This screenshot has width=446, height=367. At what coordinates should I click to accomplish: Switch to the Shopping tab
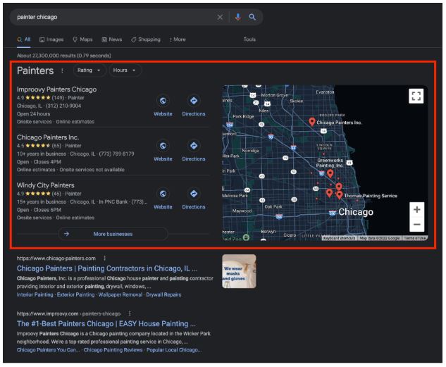(146, 39)
